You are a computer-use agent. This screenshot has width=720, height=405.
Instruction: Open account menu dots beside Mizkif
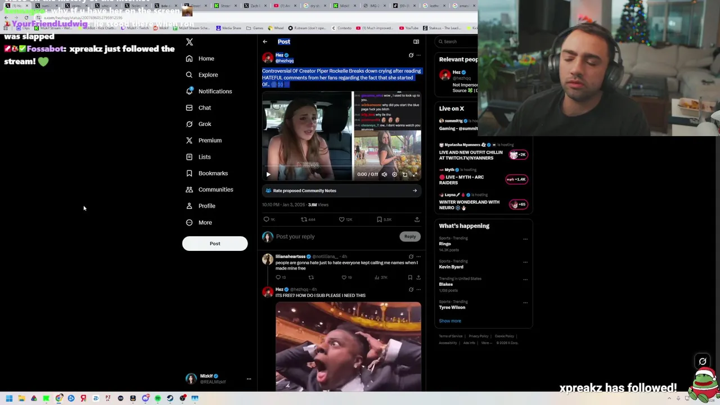click(249, 379)
